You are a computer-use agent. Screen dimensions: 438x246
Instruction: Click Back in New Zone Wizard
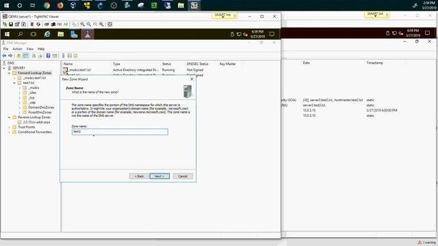[x=139, y=176]
